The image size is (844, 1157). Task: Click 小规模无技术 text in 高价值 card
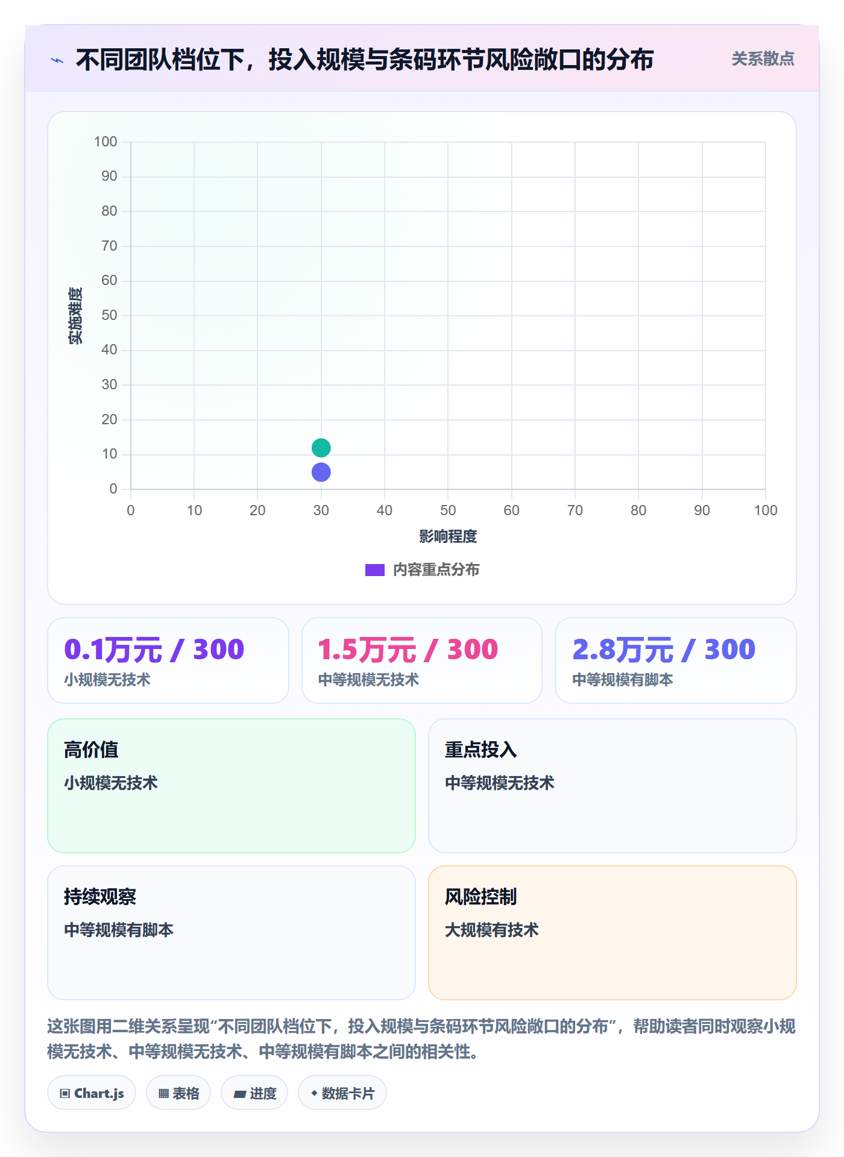point(111,783)
